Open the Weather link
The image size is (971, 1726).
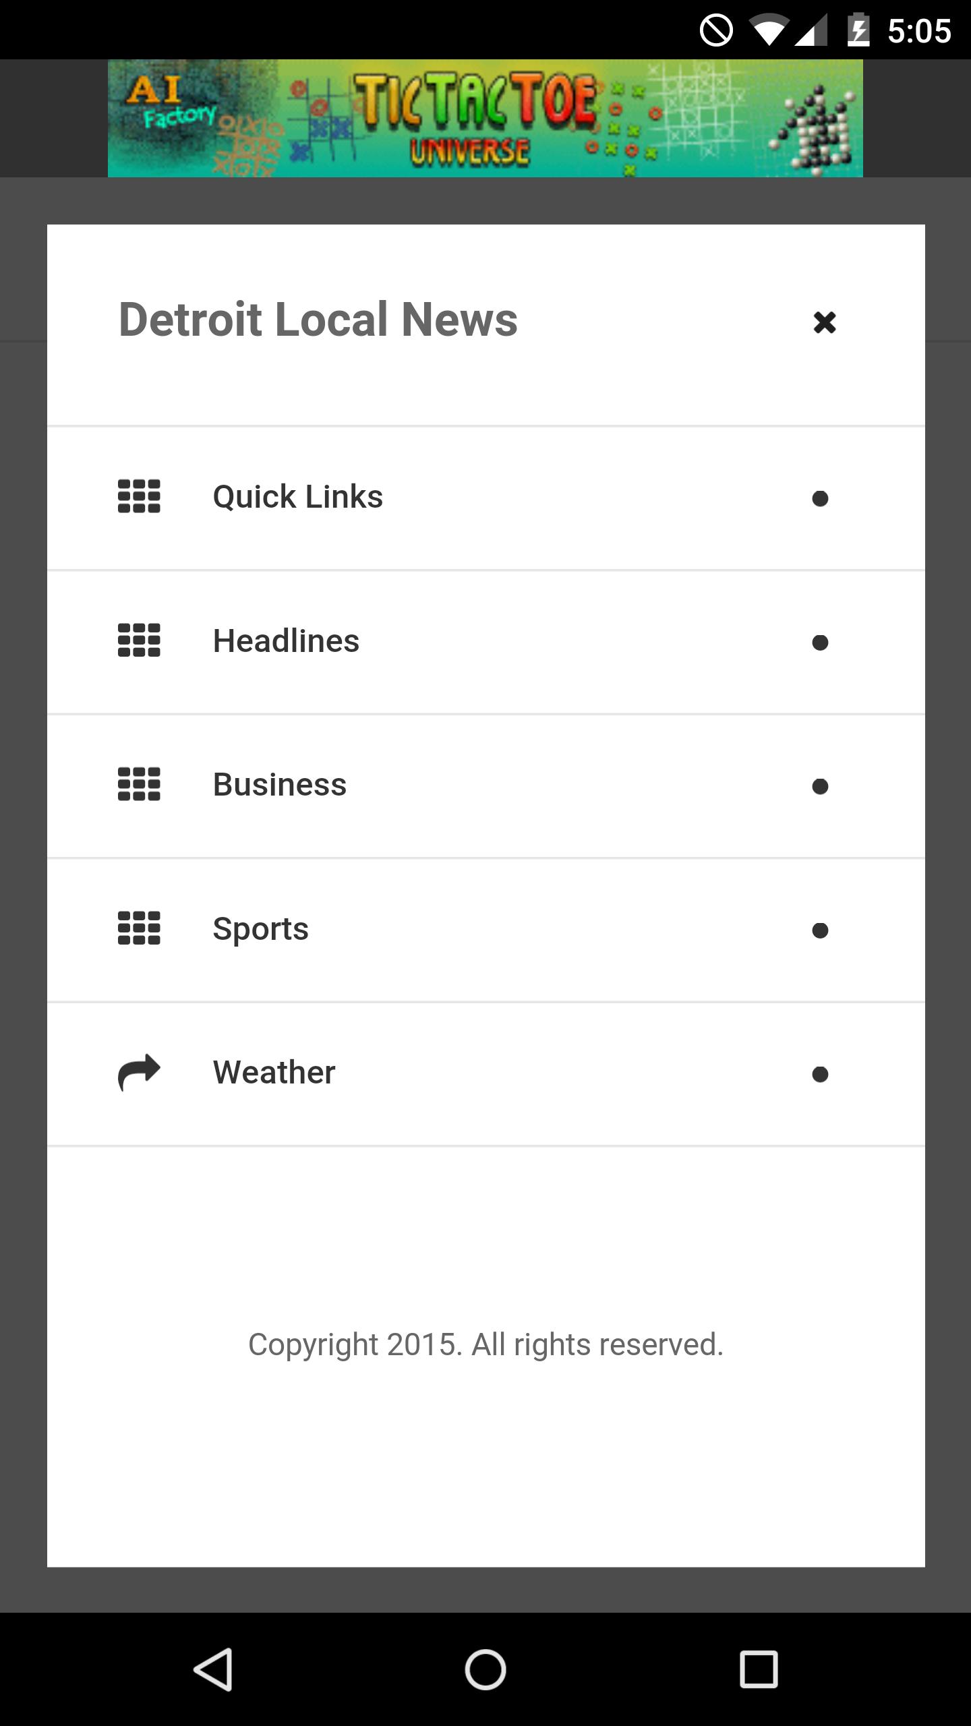(274, 1073)
